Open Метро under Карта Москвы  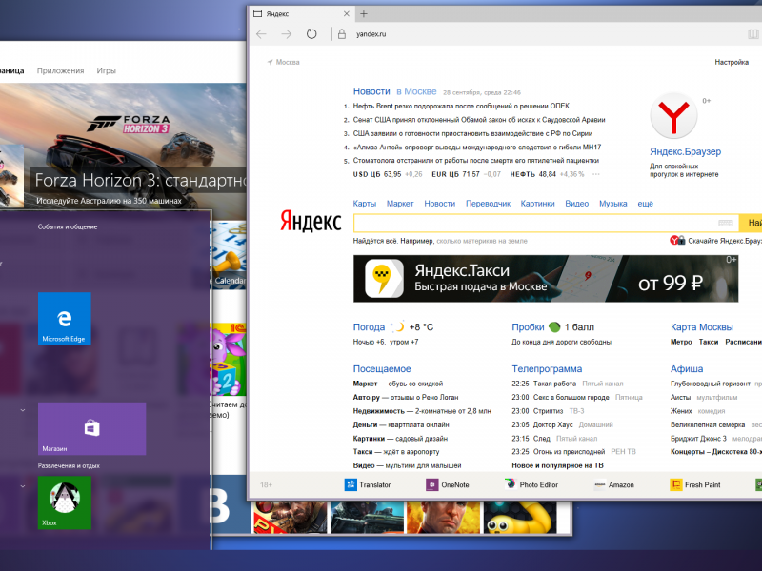click(x=681, y=342)
